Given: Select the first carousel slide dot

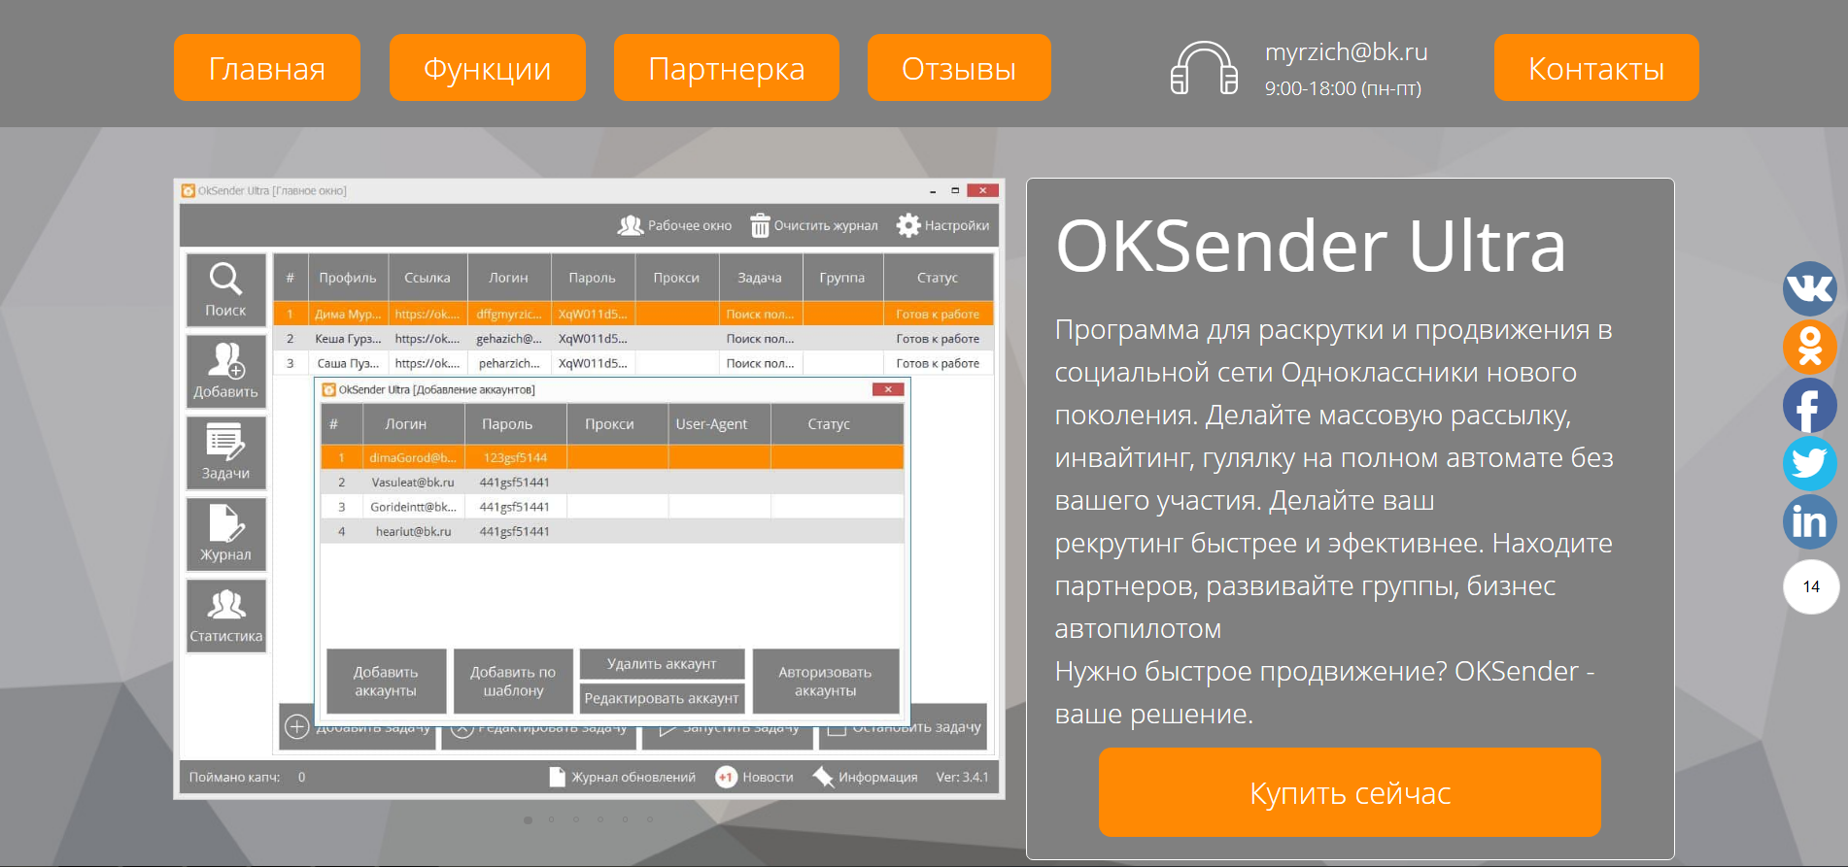Looking at the screenshot, I should (x=528, y=820).
